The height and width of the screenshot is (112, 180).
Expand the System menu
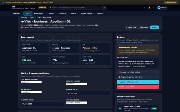(x=101, y=13)
